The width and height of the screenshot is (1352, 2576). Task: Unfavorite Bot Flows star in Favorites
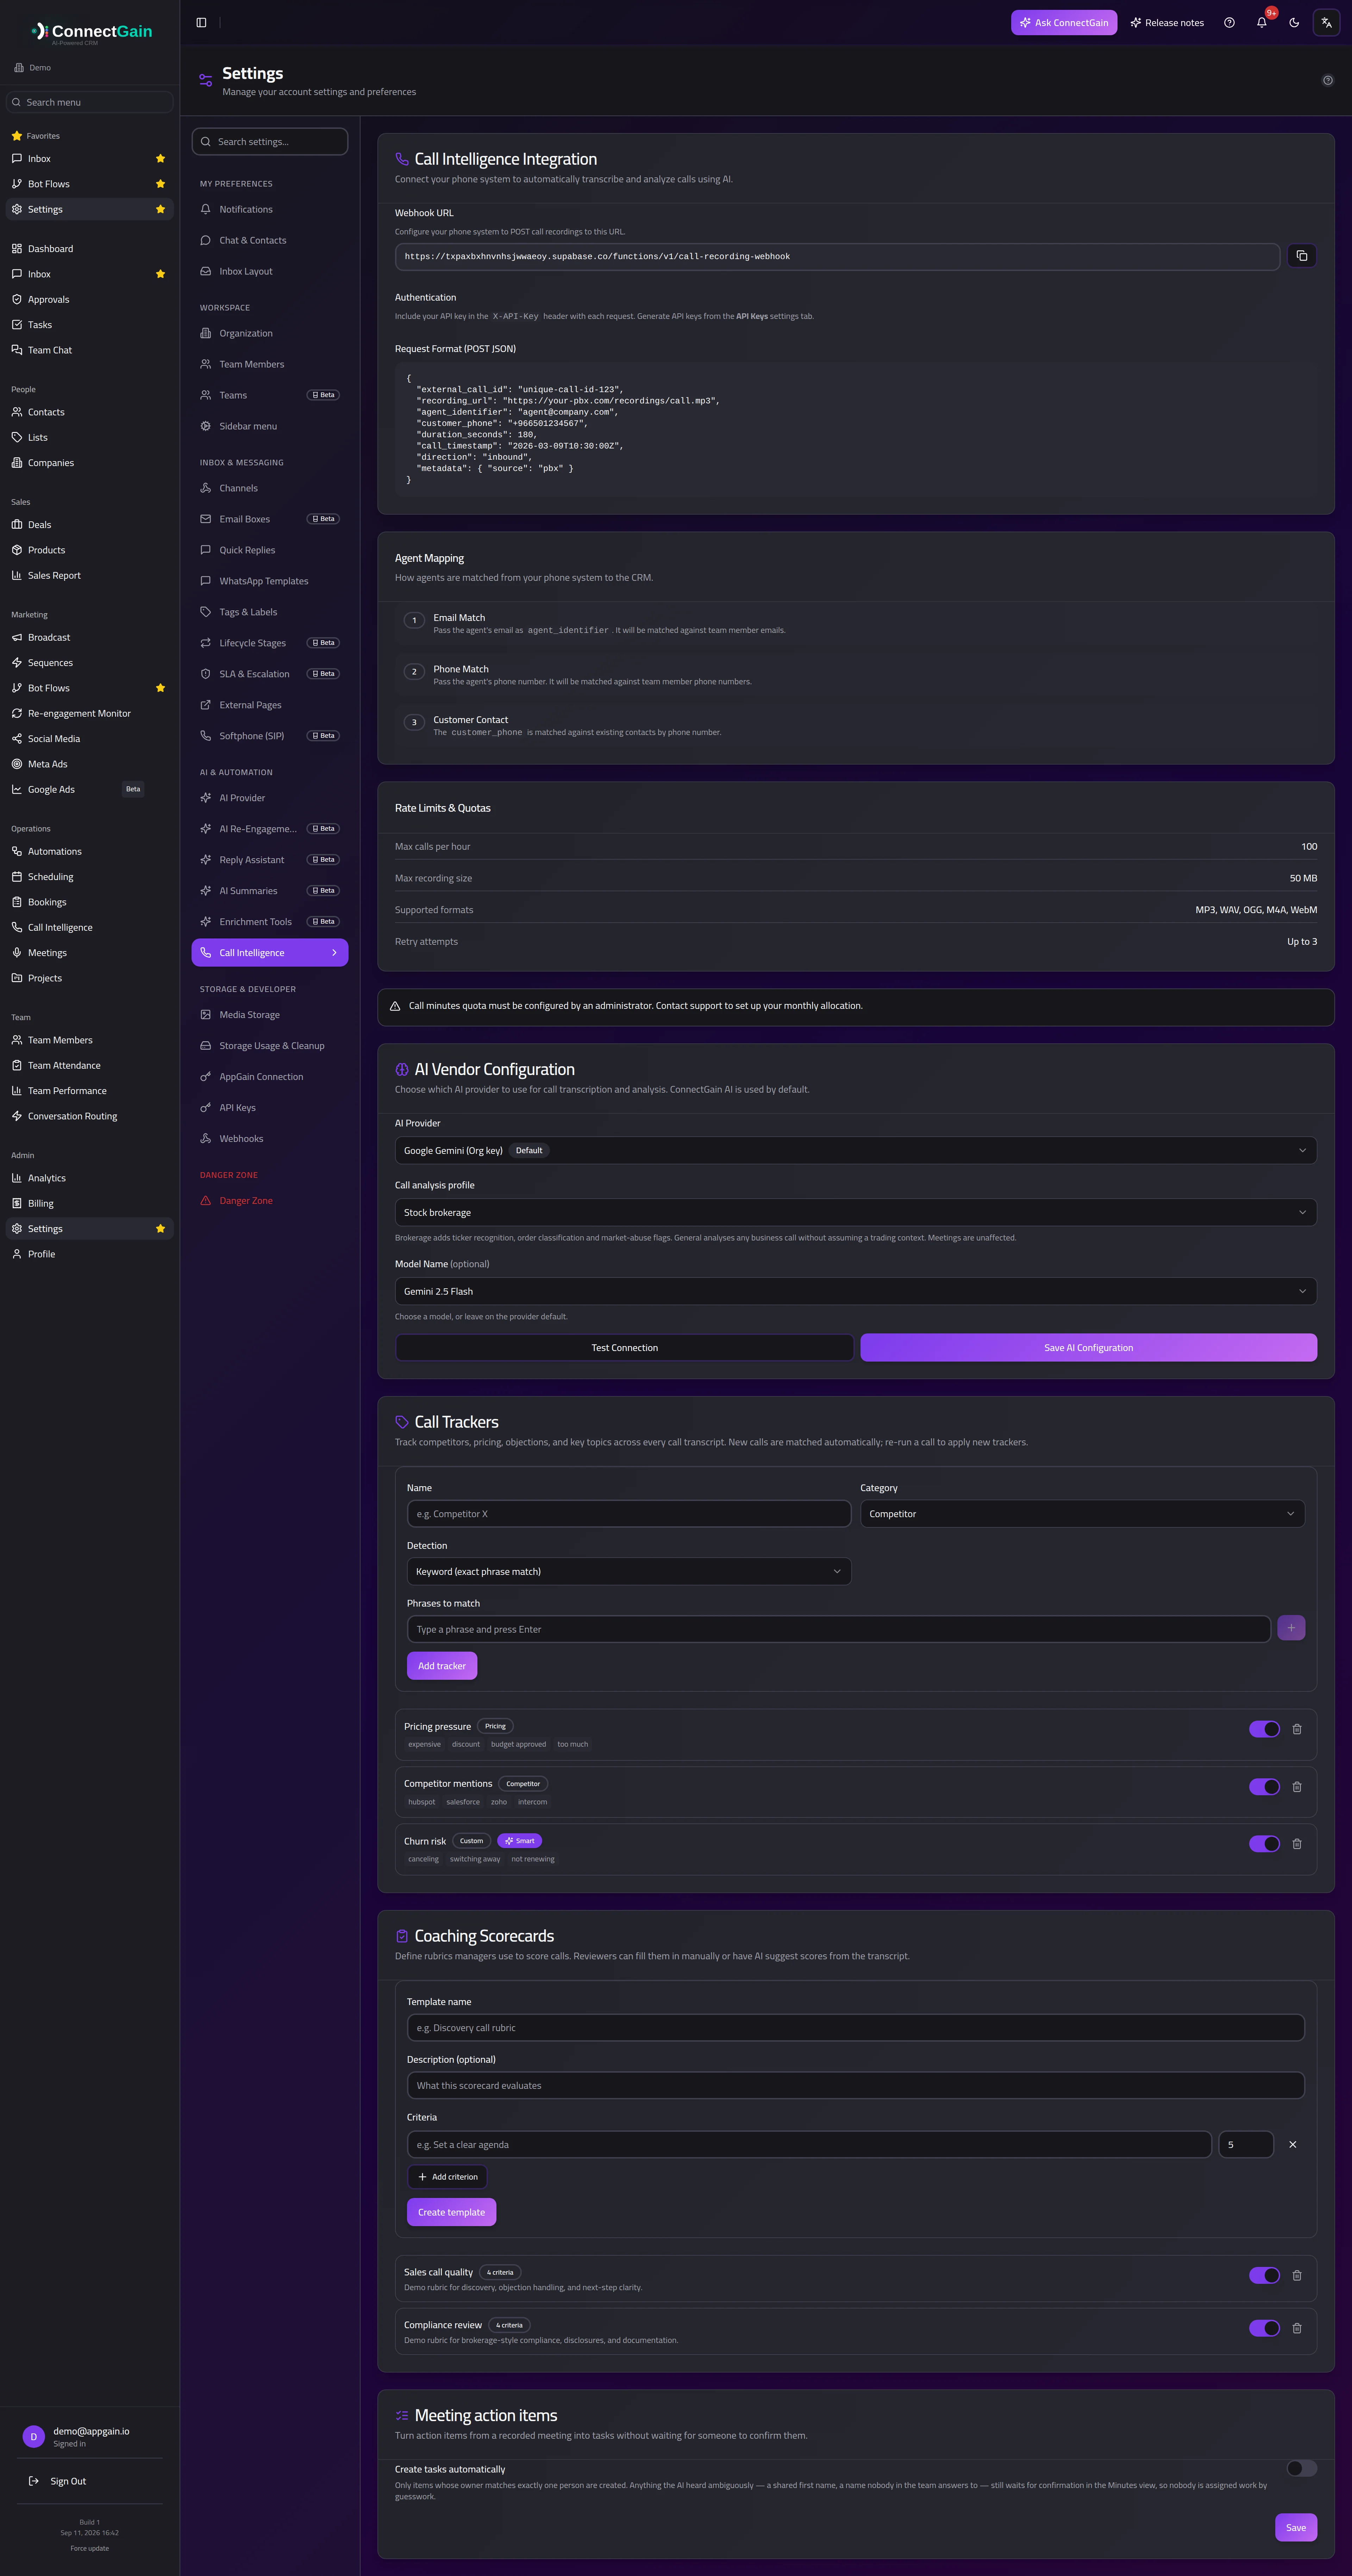point(160,184)
